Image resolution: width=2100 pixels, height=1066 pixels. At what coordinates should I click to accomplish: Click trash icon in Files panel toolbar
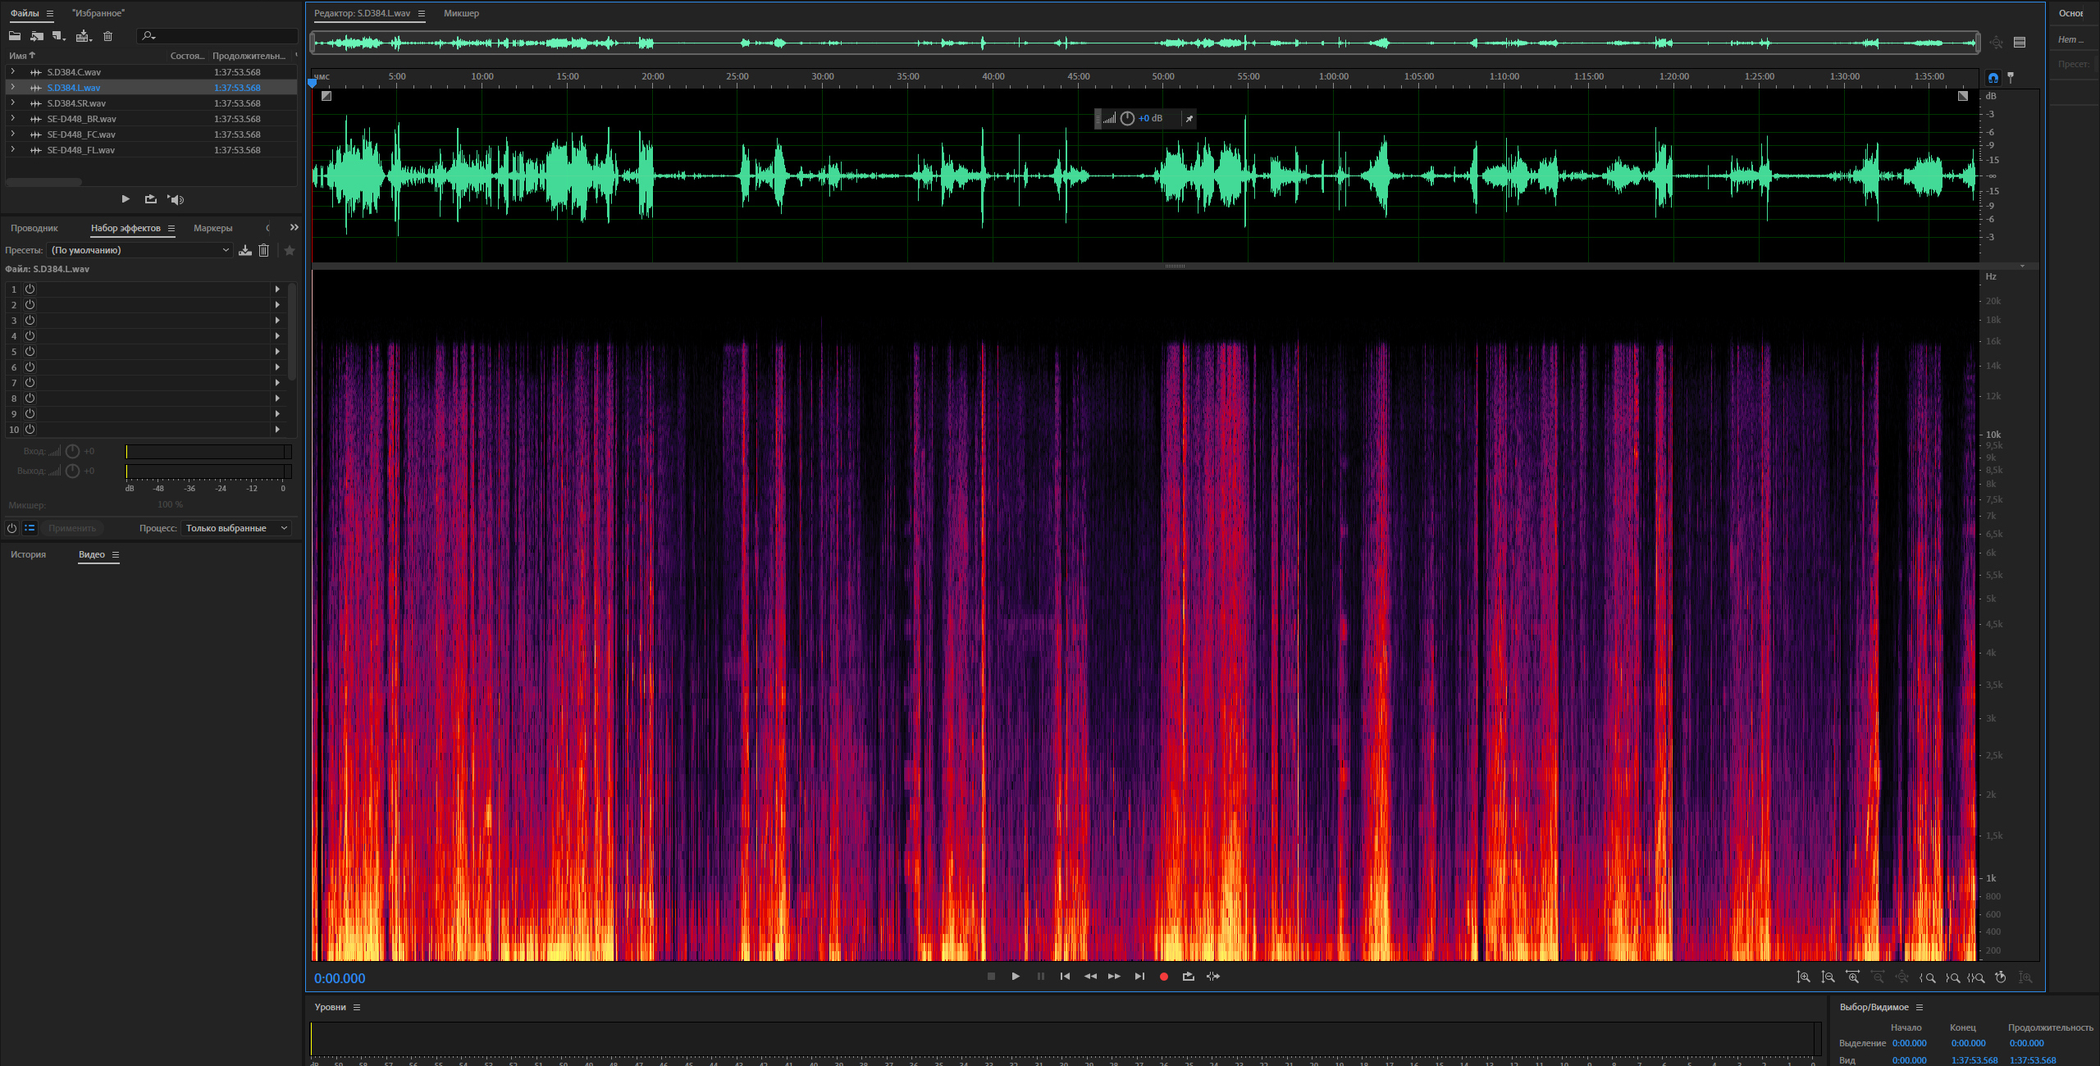pyautogui.click(x=107, y=36)
